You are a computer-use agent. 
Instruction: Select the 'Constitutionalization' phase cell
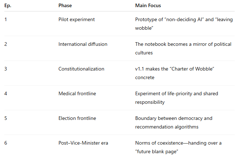point(81,69)
